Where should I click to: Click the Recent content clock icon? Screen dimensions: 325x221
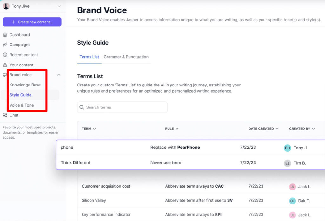[5, 55]
